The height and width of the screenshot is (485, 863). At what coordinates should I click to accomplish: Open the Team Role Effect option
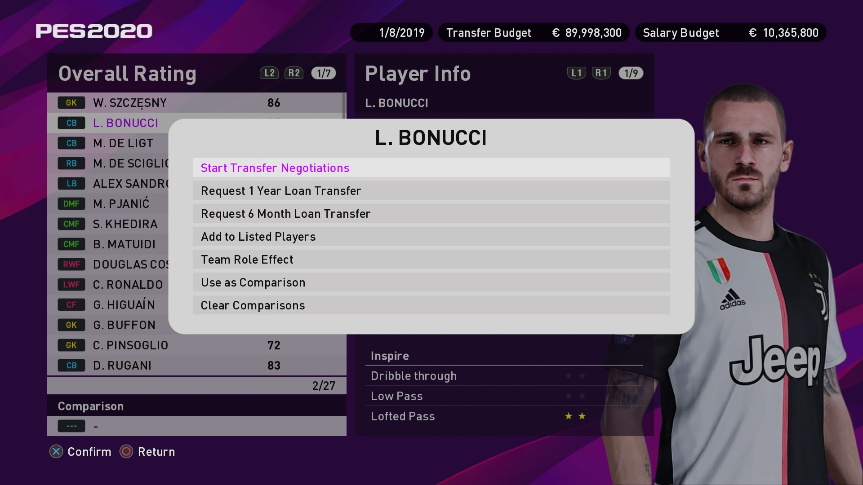click(431, 259)
